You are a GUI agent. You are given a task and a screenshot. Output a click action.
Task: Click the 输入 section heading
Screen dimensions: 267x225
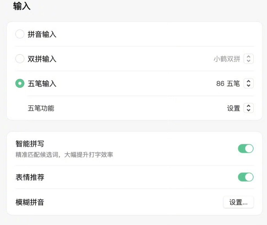22,6
